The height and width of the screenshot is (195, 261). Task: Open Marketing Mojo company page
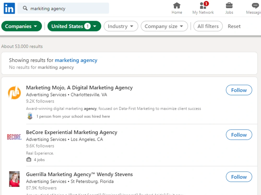click(79, 88)
